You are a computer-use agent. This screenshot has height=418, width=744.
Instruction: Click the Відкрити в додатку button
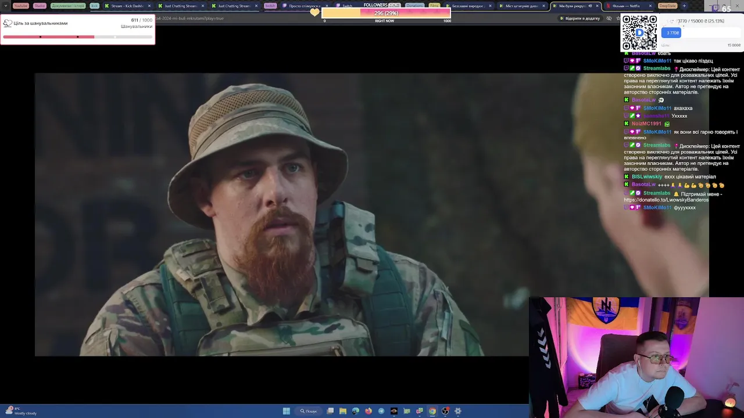(x=580, y=18)
